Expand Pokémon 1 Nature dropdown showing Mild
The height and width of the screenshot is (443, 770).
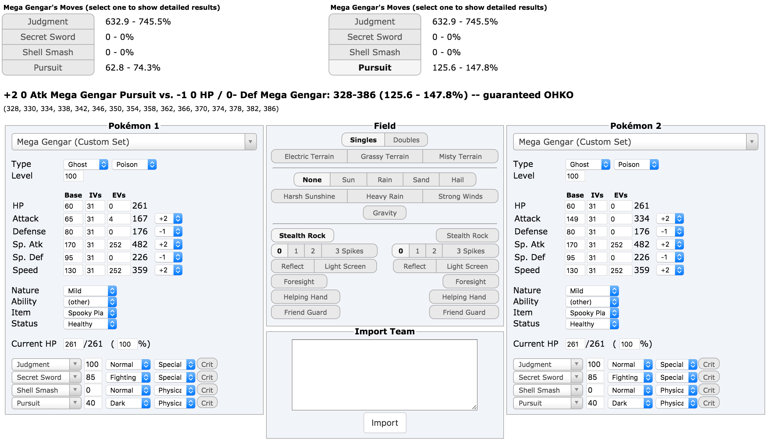tap(90, 291)
